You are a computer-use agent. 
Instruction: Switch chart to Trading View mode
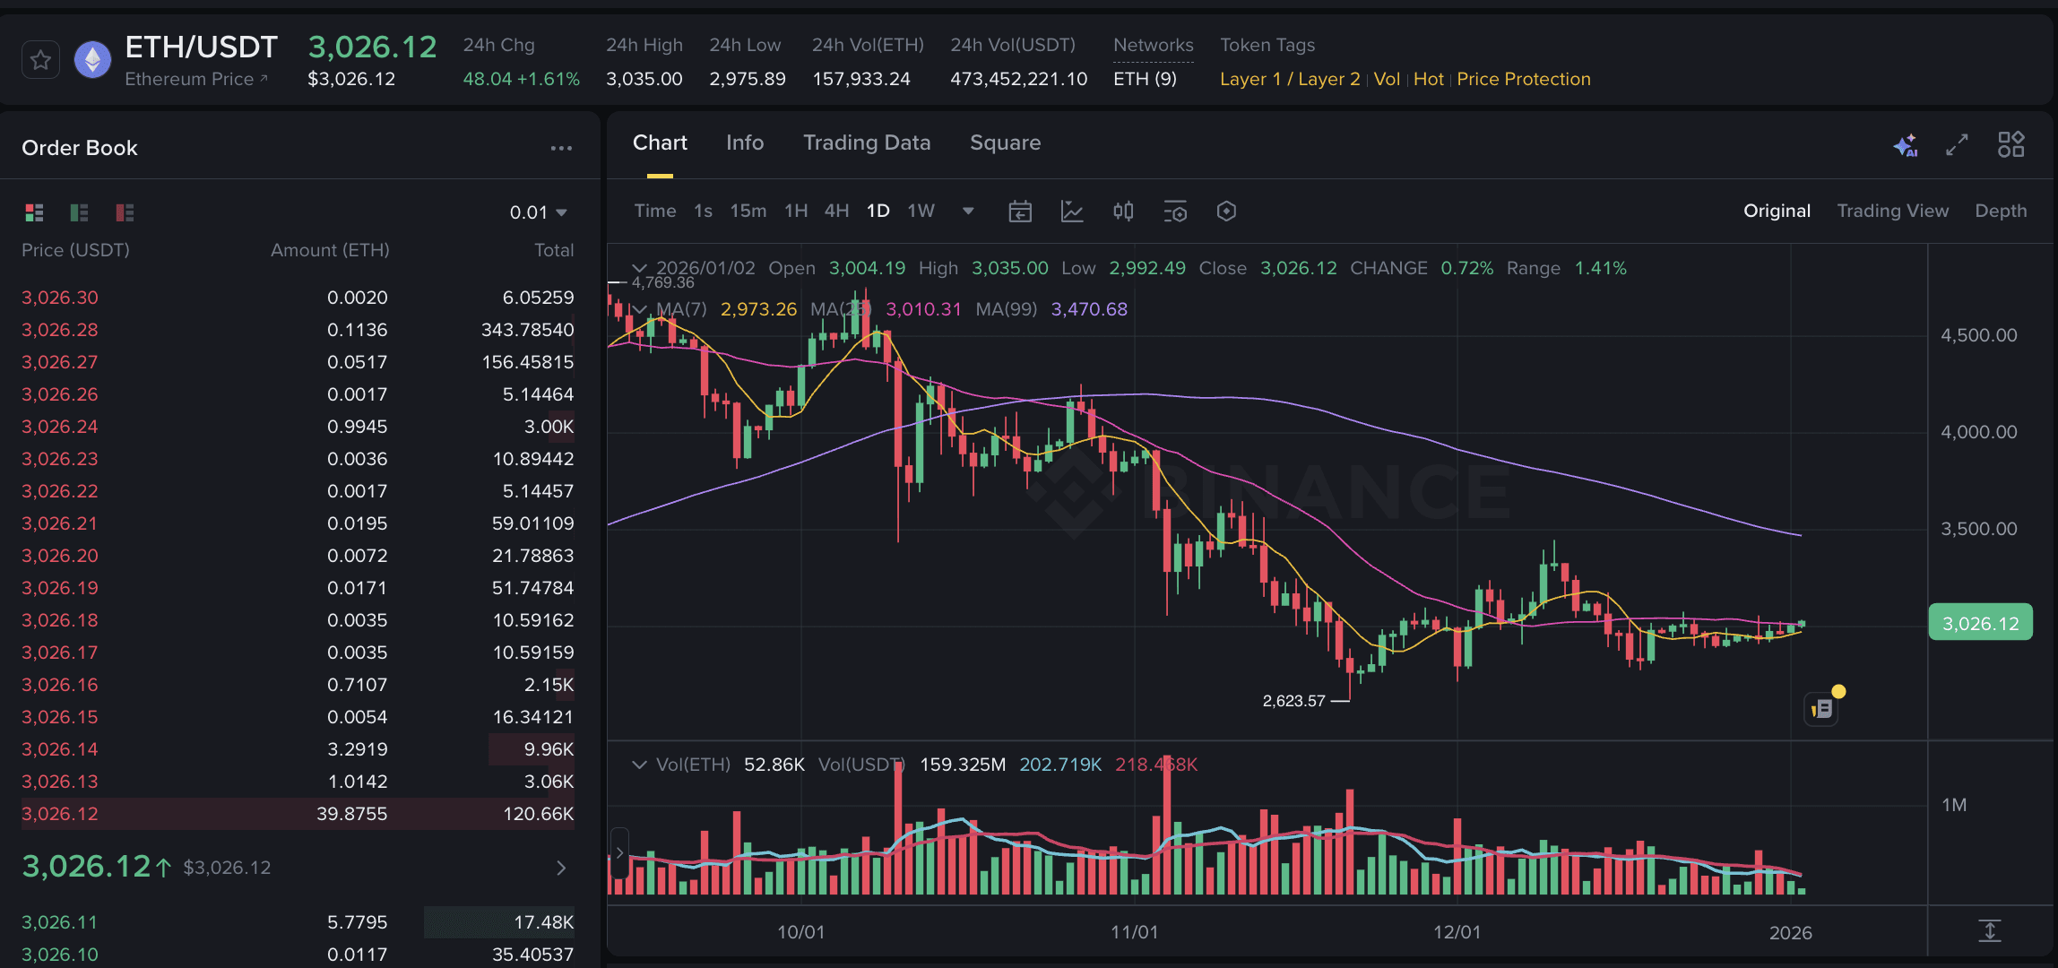(x=1893, y=211)
